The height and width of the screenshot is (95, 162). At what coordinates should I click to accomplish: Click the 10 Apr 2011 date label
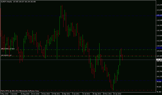[x=66, y=94]
